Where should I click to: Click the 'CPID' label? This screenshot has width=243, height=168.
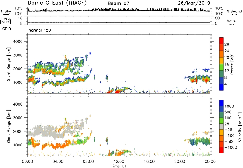pyautogui.click(x=7, y=29)
